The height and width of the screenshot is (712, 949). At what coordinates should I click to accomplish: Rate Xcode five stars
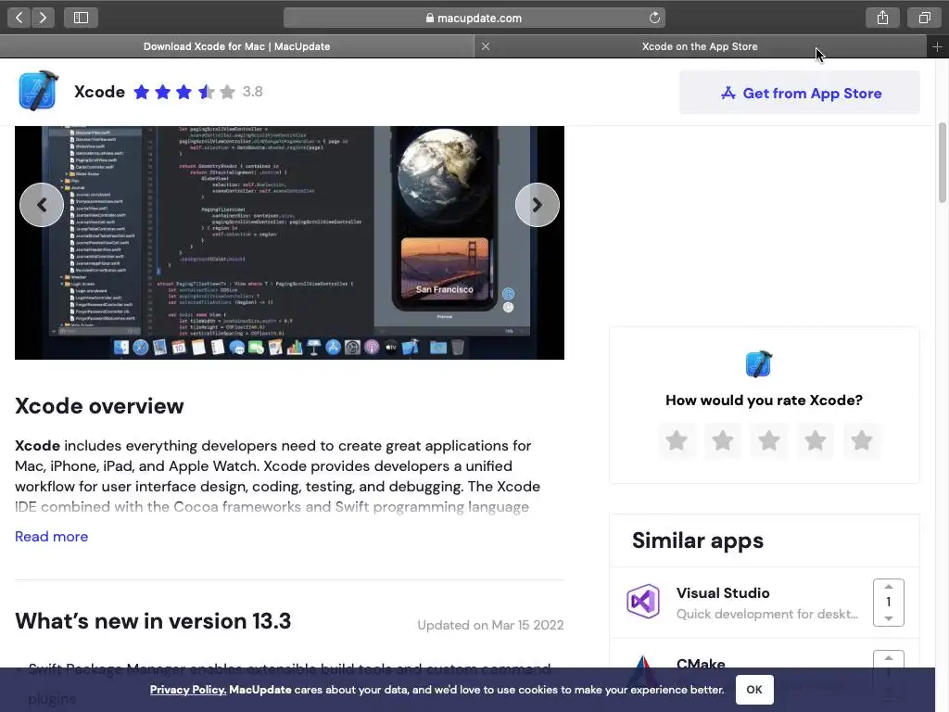[x=861, y=440]
